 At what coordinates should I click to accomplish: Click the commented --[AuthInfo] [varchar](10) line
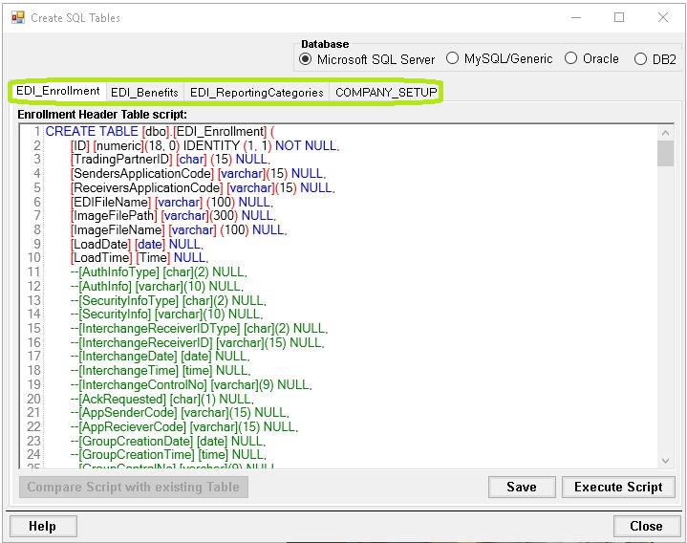[x=157, y=286]
